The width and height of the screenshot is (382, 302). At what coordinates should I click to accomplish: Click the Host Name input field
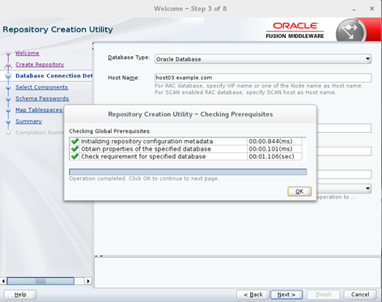[263, 78]
